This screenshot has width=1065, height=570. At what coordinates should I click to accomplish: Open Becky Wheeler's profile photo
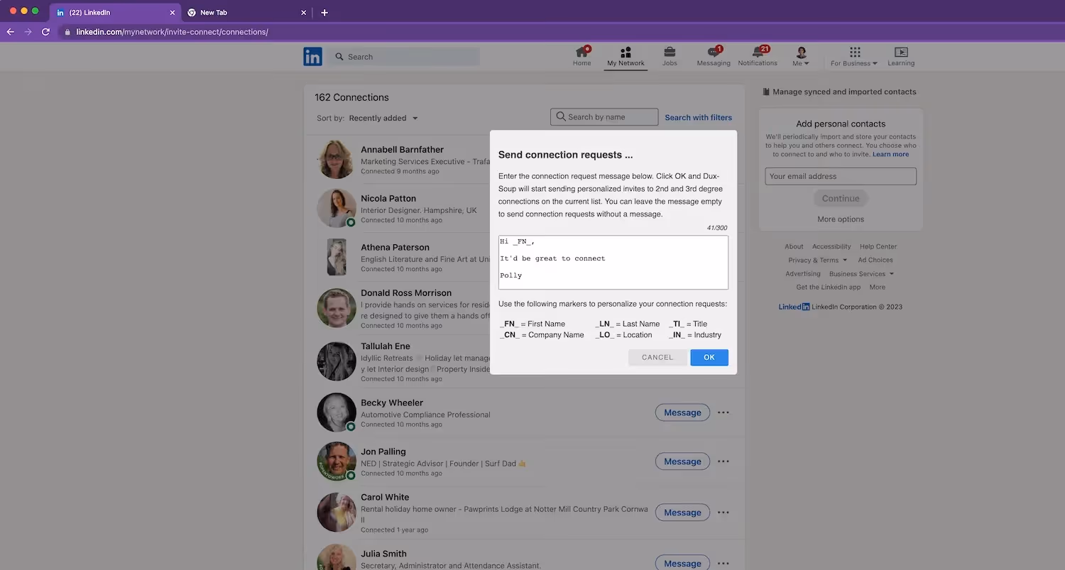(x=337, y=412)
